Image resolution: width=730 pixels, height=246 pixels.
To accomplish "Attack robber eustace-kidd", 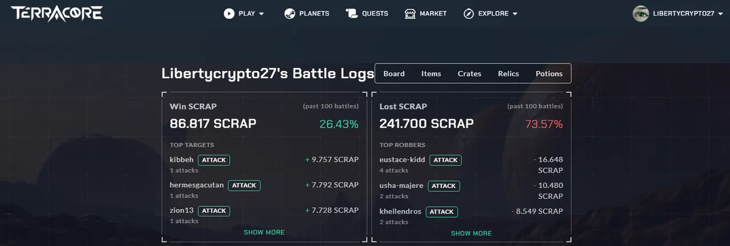I will 445,160.
